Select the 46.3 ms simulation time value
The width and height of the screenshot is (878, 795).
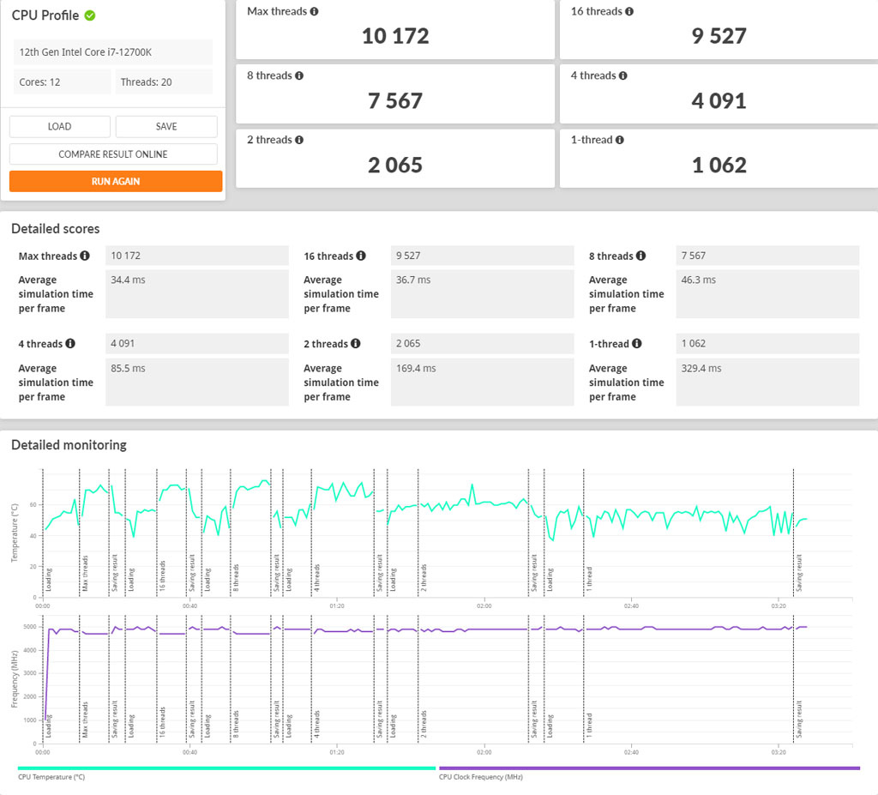pos(767,294)
